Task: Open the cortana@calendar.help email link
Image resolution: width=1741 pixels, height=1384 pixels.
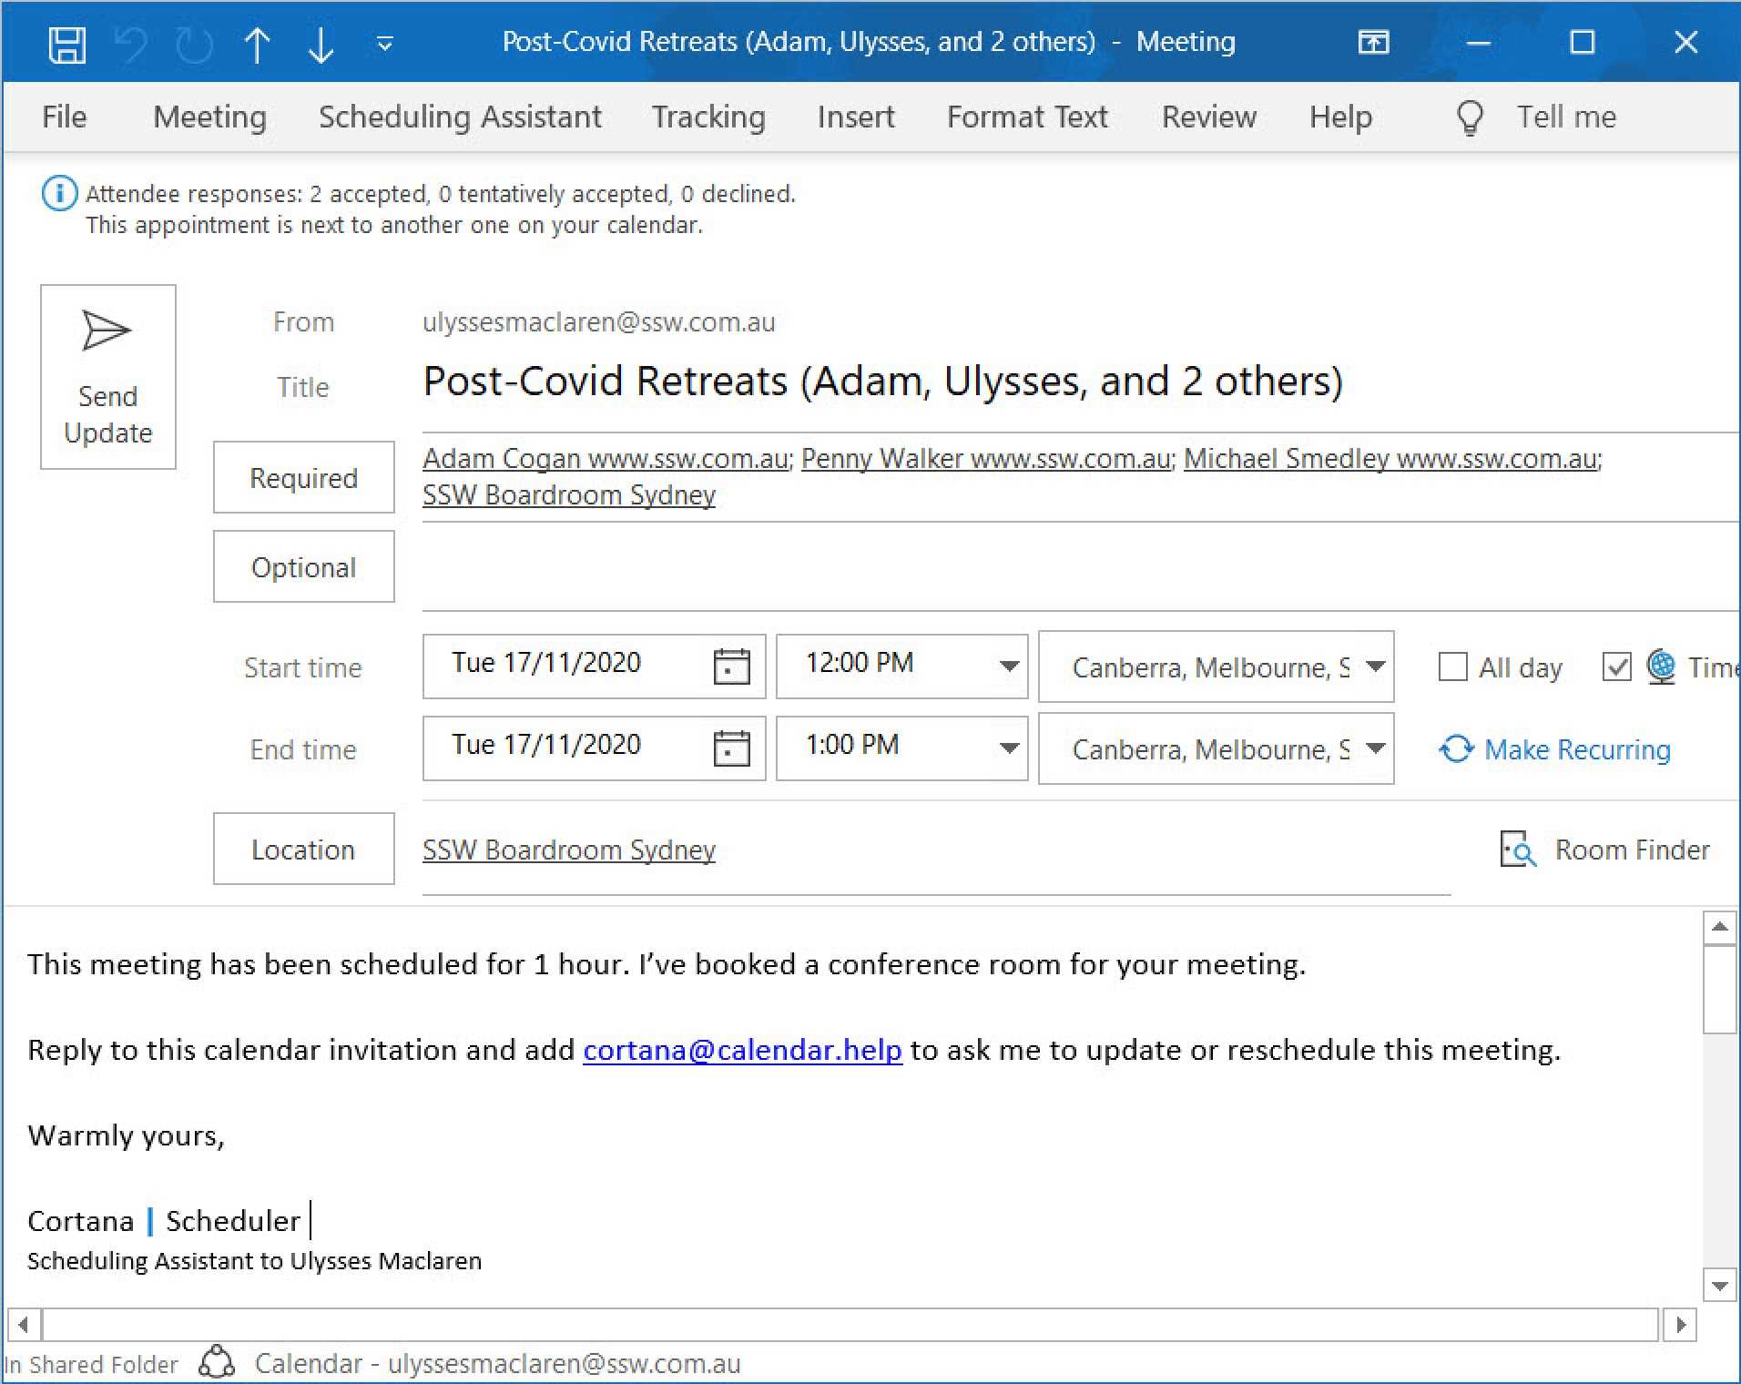Action: coord(742,1050)
